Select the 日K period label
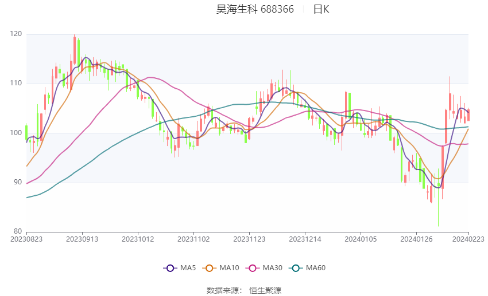This screenshot has height=296, width=488. pos(321,9)
